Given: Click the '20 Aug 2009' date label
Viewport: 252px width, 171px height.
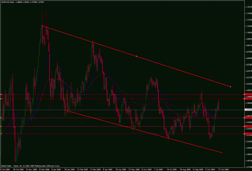Looking at the screenshot, I should click(185, 169).
